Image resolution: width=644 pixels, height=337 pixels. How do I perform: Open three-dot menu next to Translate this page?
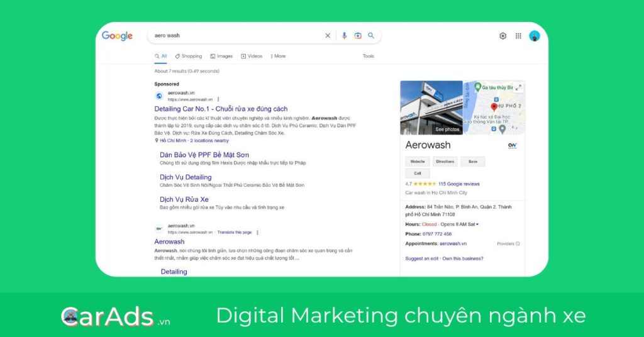tap(257, 233)
